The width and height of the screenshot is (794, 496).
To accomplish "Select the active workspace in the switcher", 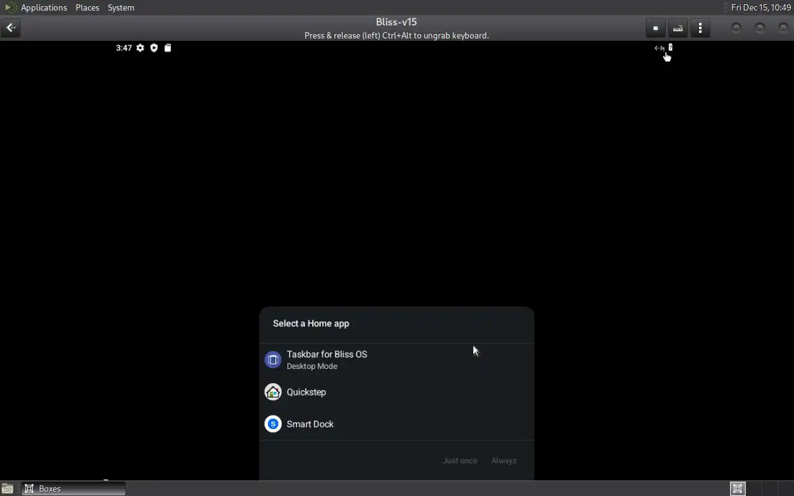I will (738, 489).
